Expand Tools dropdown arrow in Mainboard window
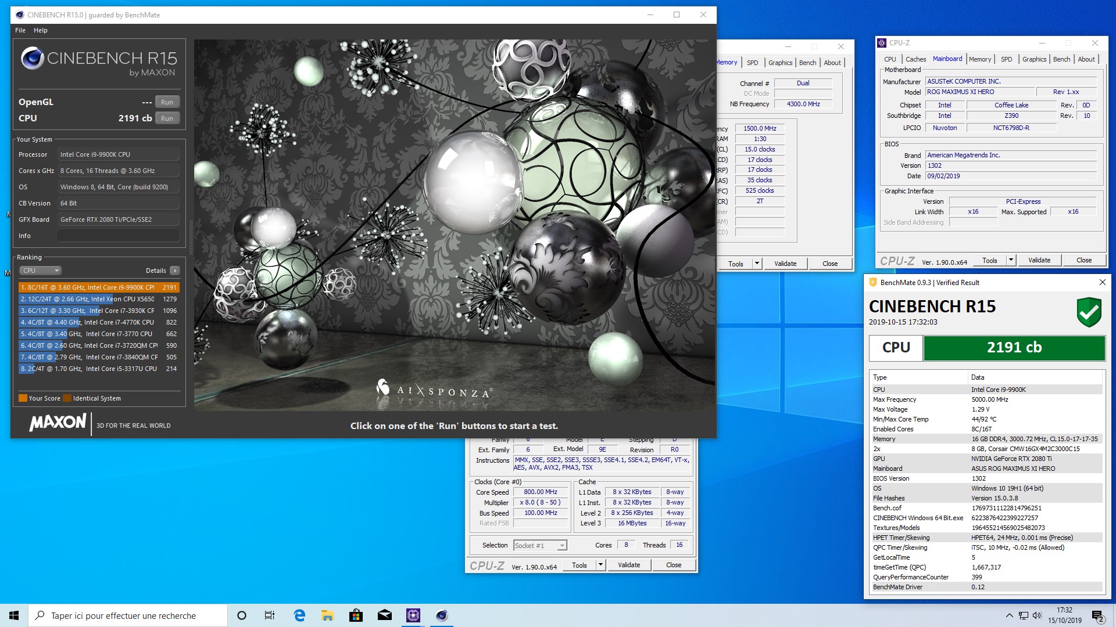Viewport: 1116px width, 627px height. tap(1011, 261)
